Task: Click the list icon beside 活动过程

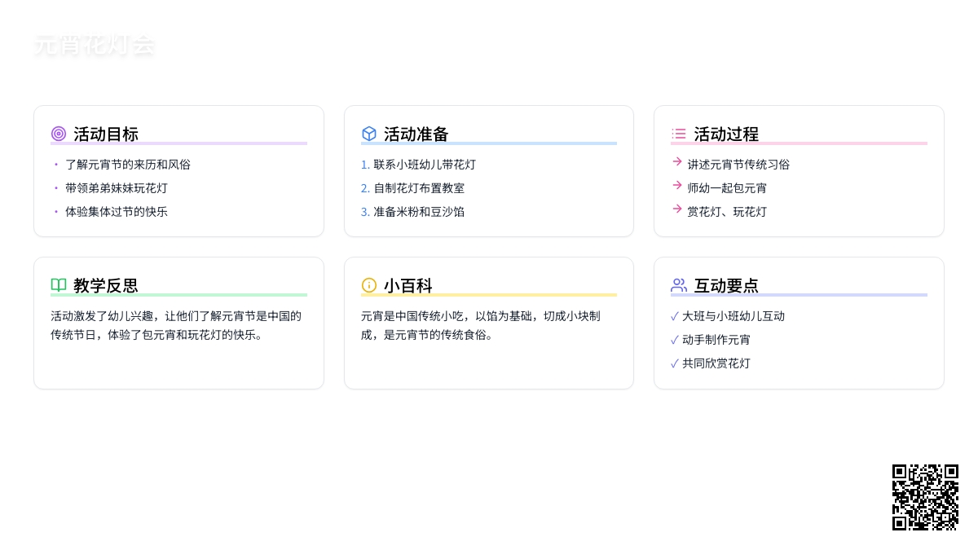Action: [679, 134]
